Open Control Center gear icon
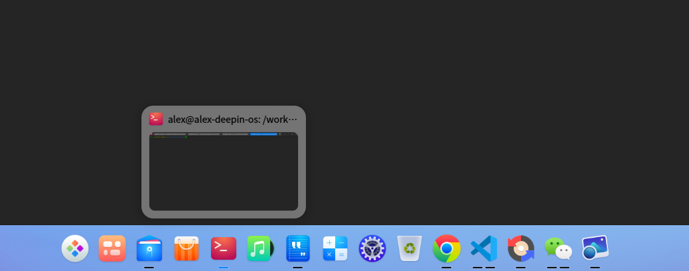This screenshot has width=689, height=271. 372,248
